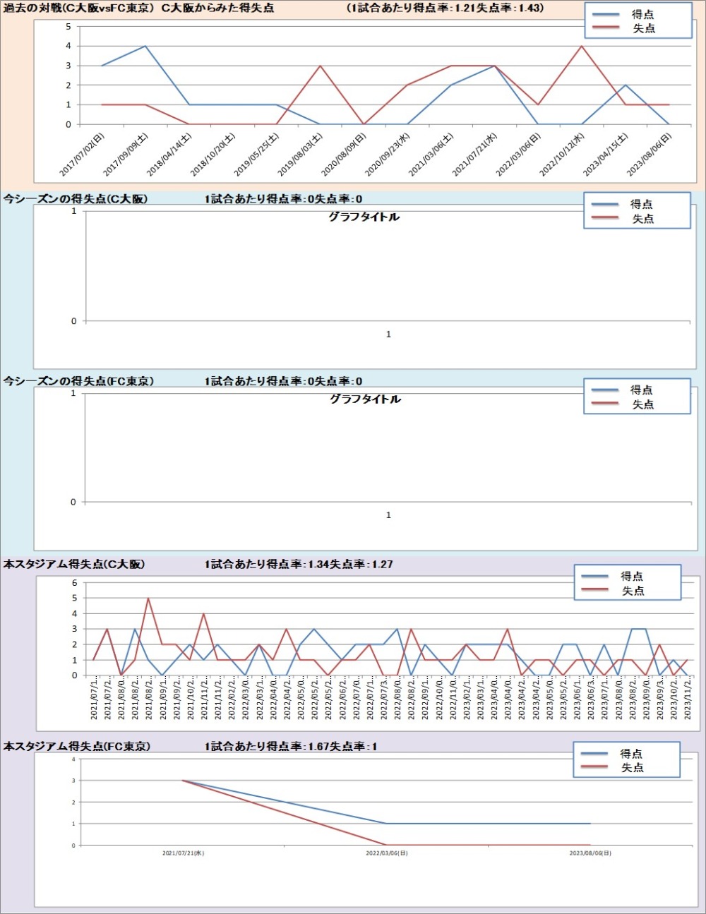Select the 2019/08/03(土) date label

click(x=301, y=154)
